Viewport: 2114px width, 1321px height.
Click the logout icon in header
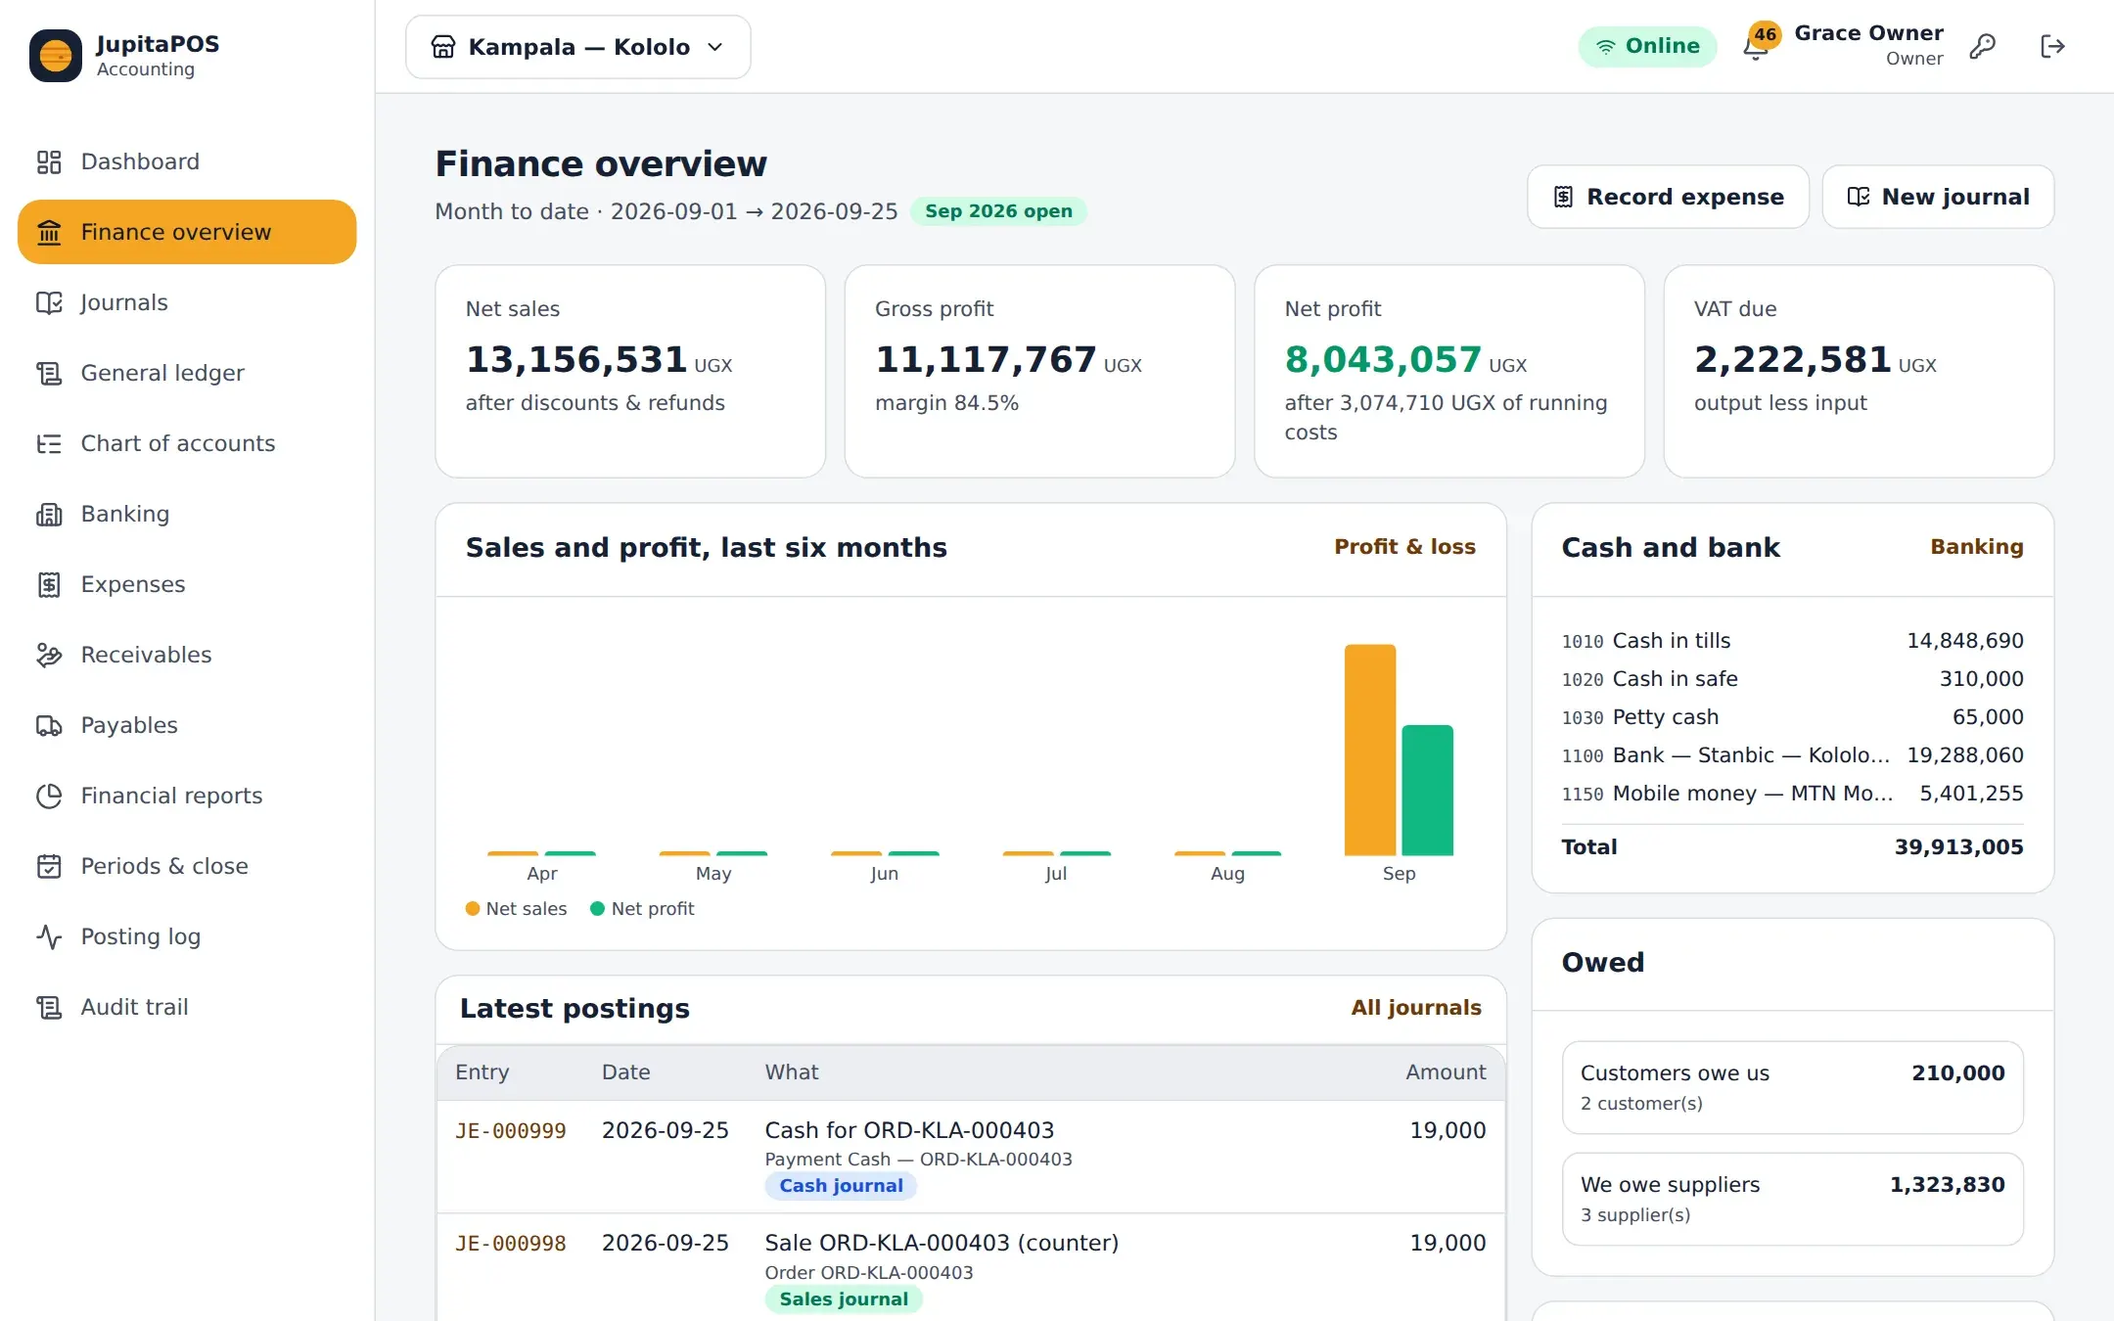point(2052,46)
